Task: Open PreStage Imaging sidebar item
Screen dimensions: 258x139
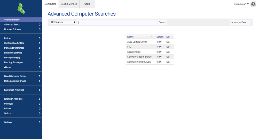Action: pyautogui.click(x=21, y=58)
